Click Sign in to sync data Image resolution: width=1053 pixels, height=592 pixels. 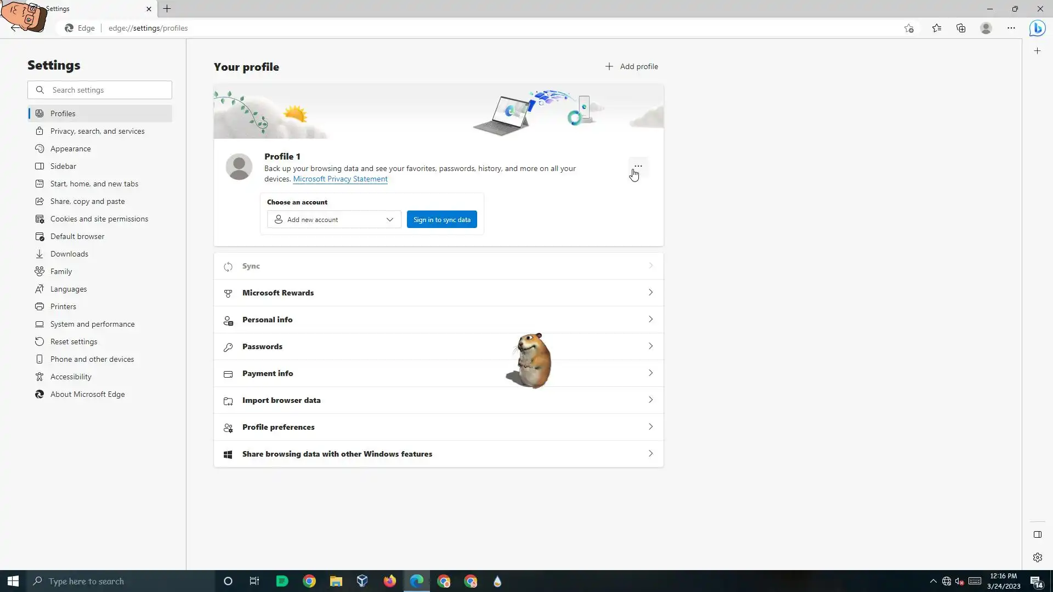coord(441,219)
